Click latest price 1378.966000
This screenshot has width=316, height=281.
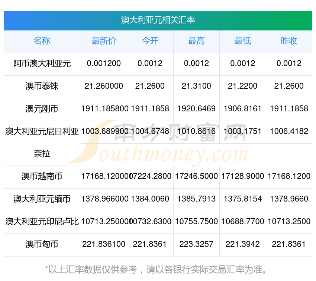[x=105, y=199]
